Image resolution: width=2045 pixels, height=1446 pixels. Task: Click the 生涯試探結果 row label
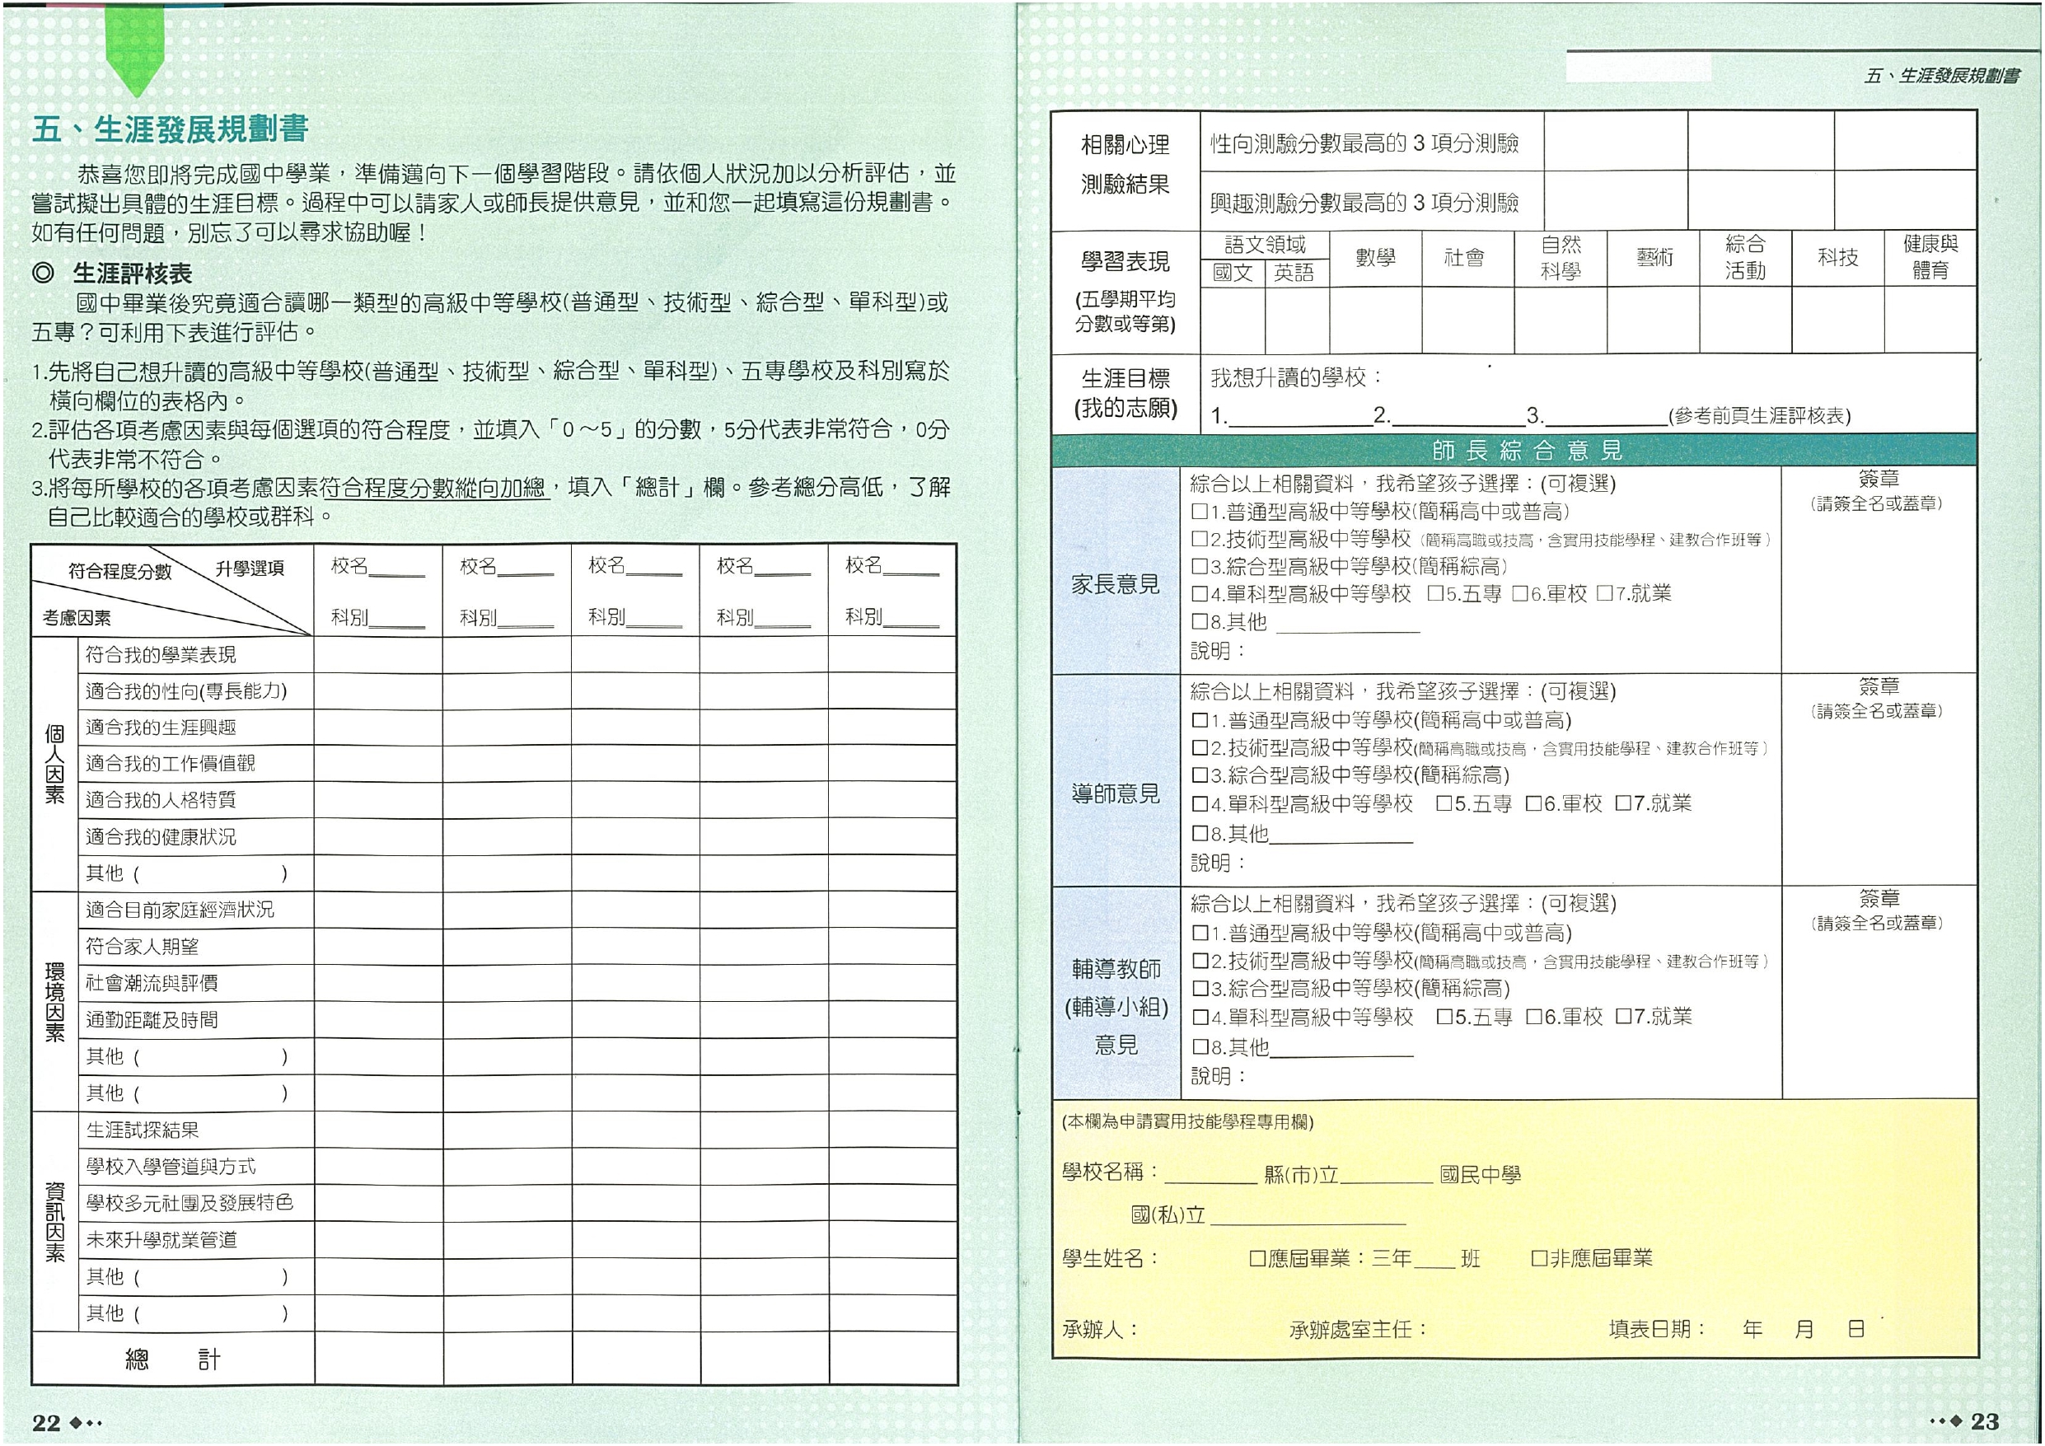143,1130
